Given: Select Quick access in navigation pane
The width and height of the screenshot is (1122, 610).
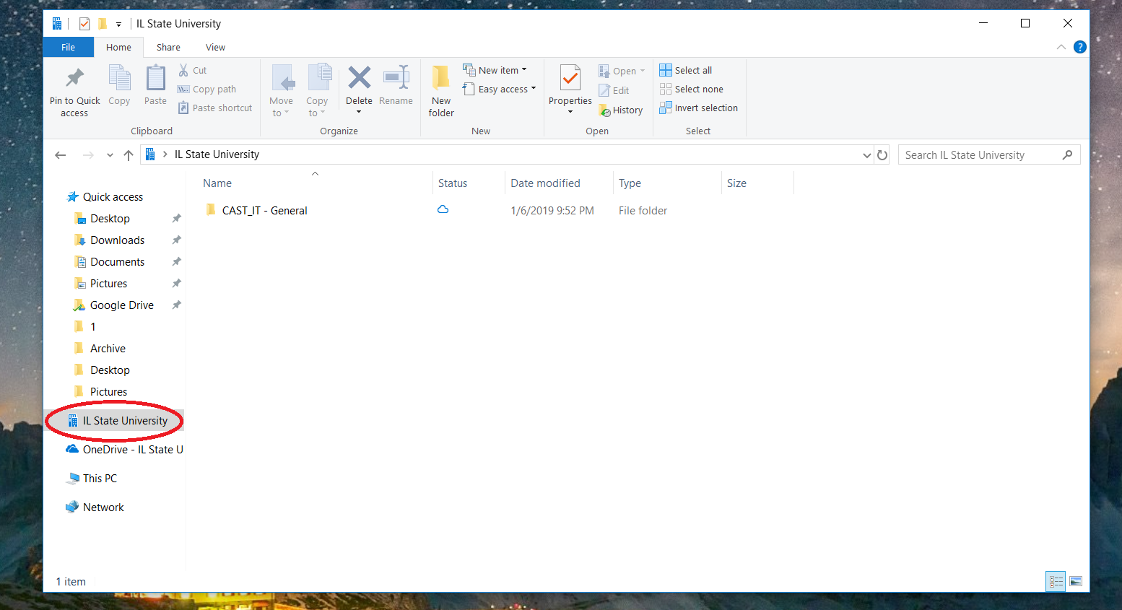Looking at the screenshot, I should point(113,196).
